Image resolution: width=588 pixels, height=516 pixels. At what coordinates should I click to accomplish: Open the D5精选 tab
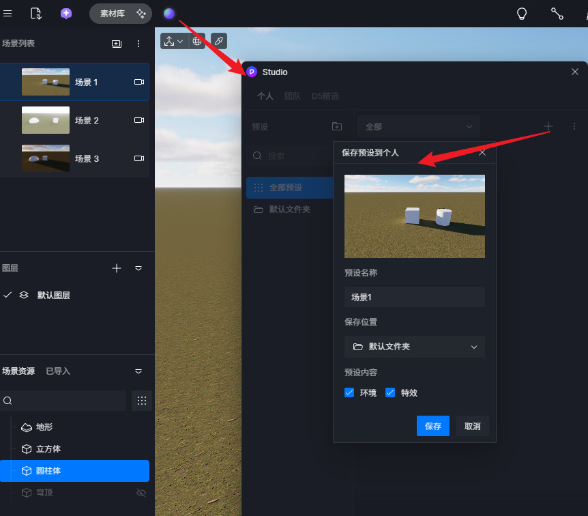click(325, 96)
